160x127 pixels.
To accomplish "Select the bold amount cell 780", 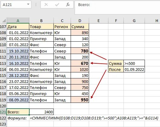I will pyautogui.click(x=80, y=51).
